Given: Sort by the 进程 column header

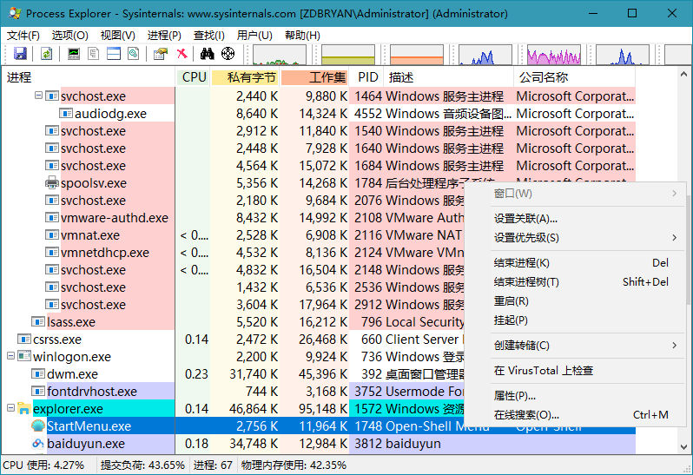Looking at the screenshot, I should tap(89, 77).
